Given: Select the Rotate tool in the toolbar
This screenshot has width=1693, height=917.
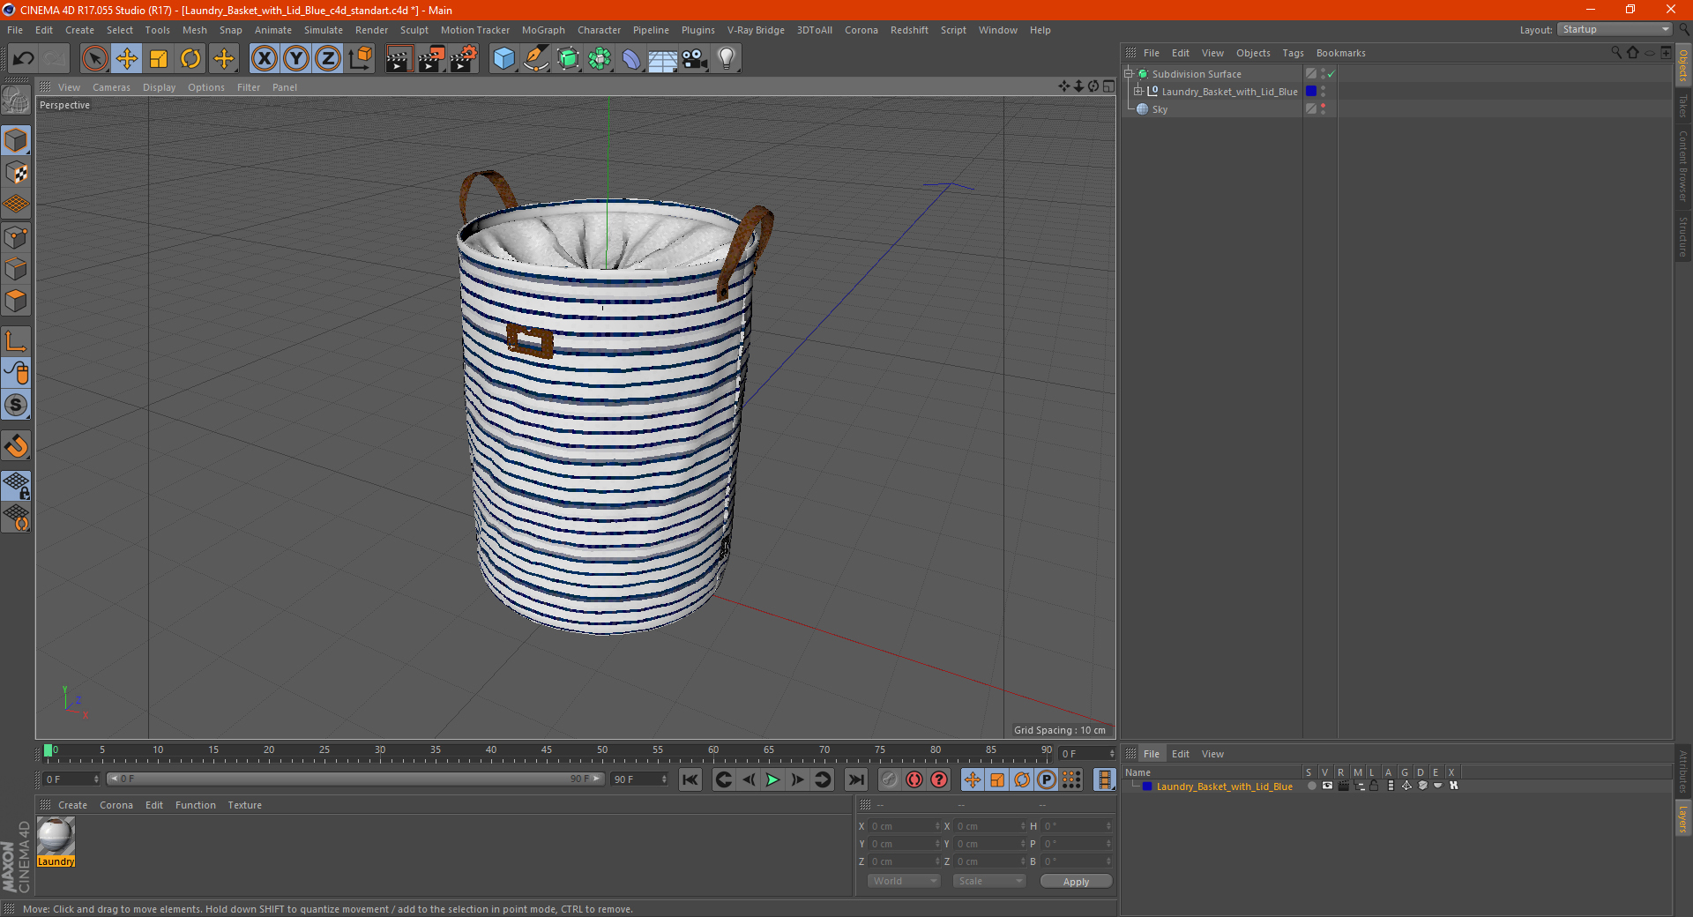Looking at the screenshot, I should point(190,59).
